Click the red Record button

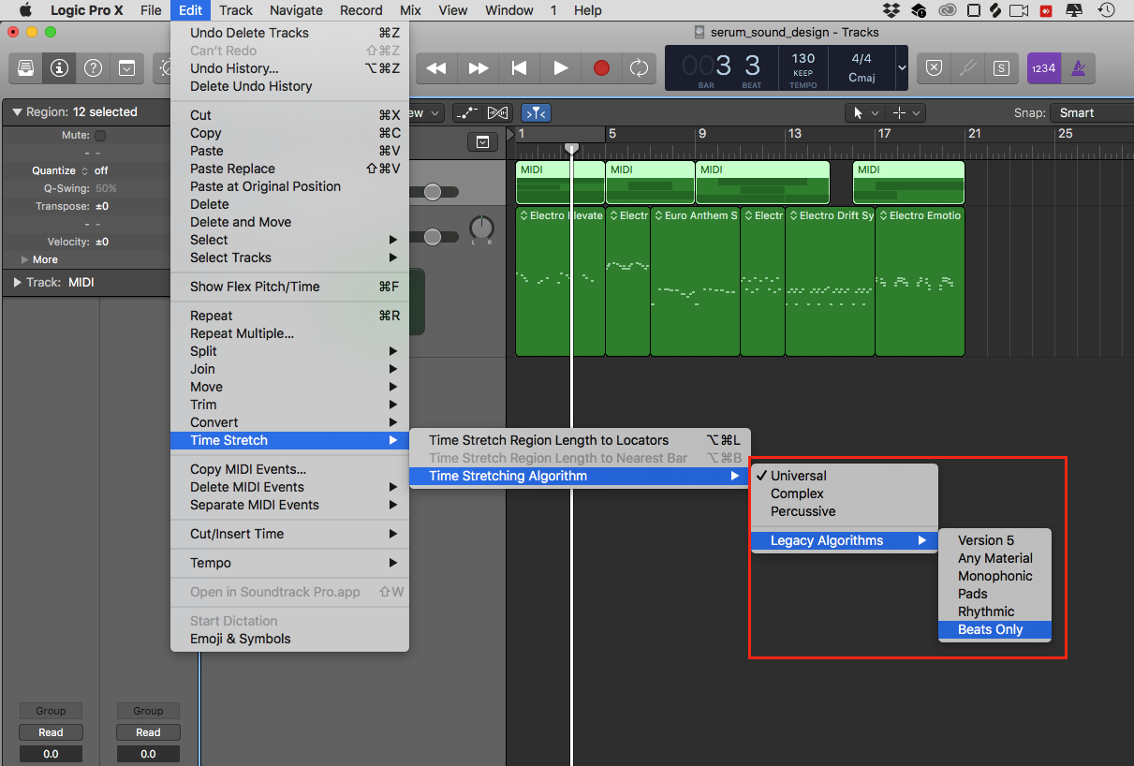coord(601,68)
